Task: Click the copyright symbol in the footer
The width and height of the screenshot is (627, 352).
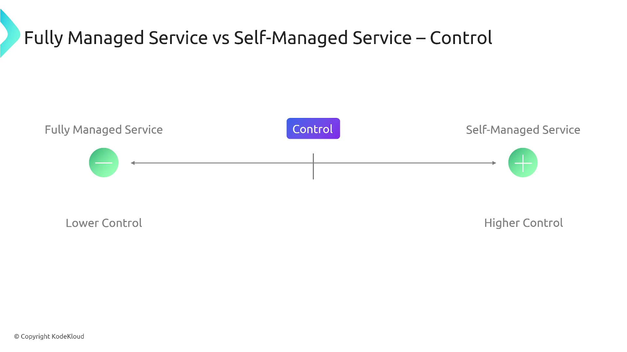Action: tap(17, 336)
